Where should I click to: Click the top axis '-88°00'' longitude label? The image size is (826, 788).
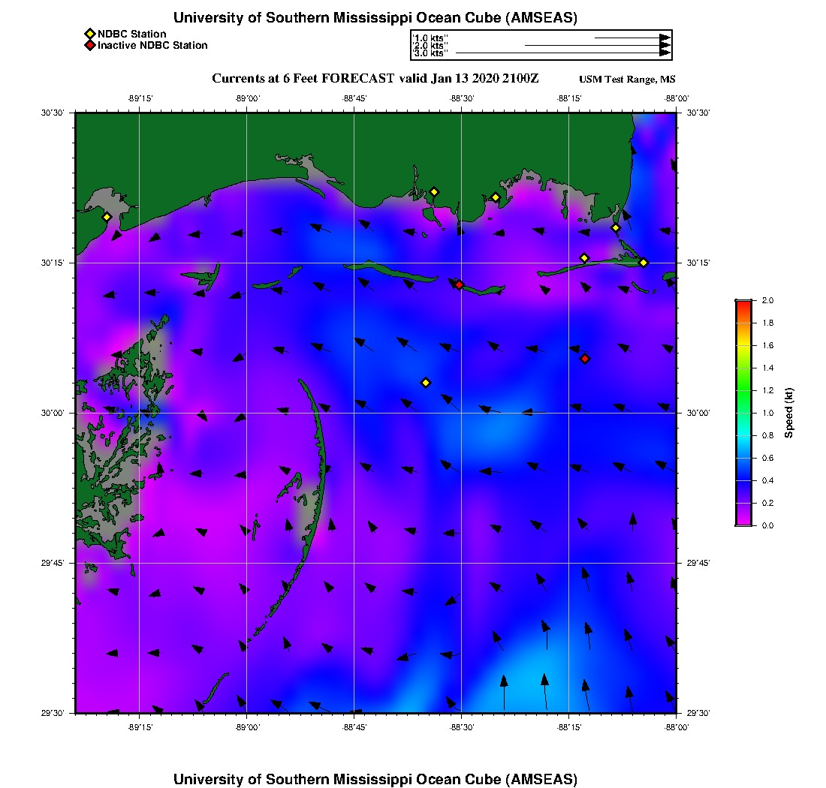[677, 98]
